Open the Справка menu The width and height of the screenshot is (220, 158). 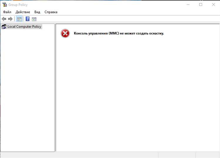[x=51, y=12]
